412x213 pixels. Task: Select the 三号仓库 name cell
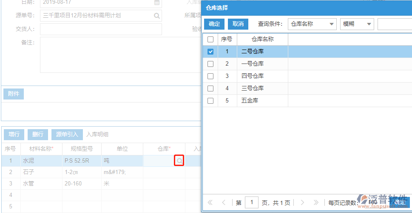click(x=262, y=89)
